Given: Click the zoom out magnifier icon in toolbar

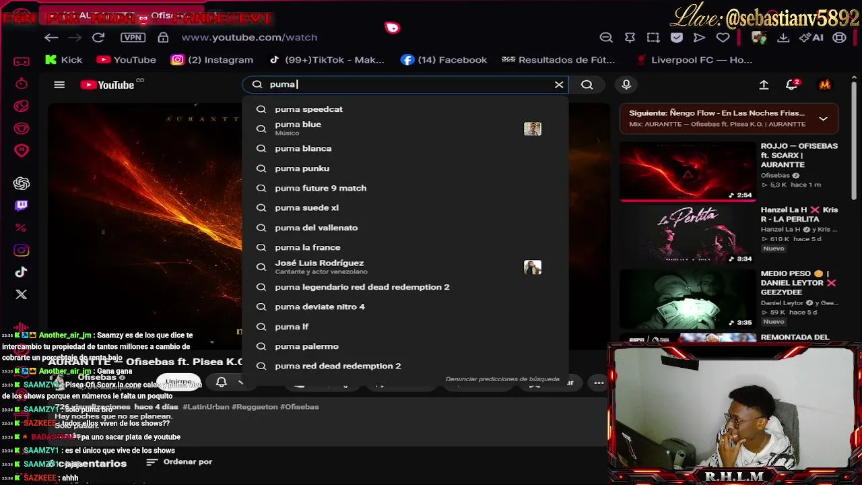Looking at the screenshot, I should click(x=606, y=38).
